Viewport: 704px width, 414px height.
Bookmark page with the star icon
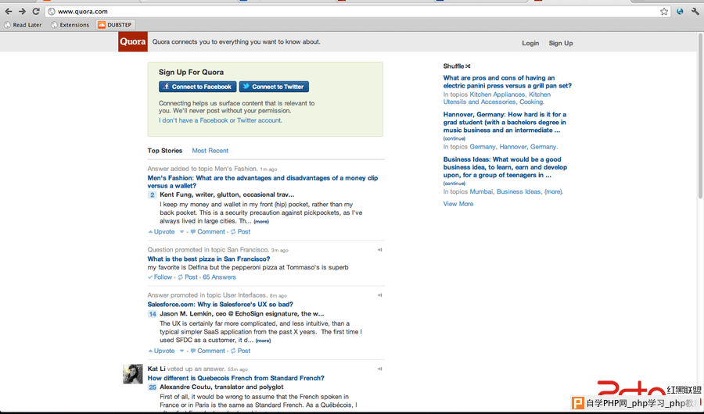[x=664, y=12]
